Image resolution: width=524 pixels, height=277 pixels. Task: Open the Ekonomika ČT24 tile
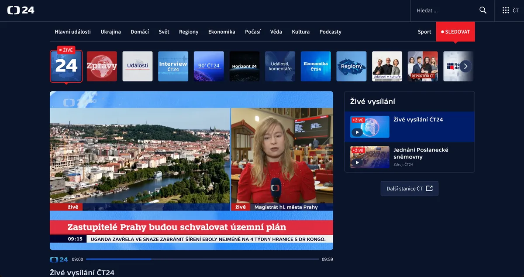[x=316, y=66]
